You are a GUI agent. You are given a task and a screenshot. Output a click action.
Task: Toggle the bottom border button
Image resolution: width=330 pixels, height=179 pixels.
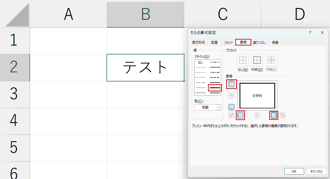click(232, 107)
